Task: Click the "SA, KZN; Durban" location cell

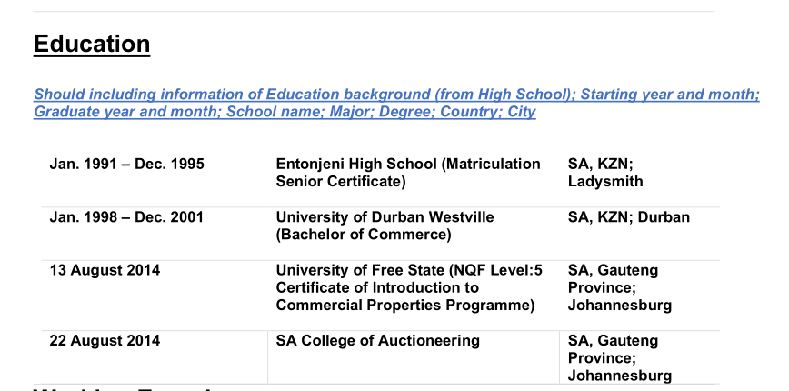Action: click(x=628, y=217)
